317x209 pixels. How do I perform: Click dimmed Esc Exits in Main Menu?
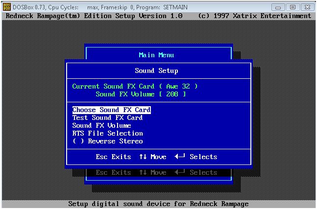(113, 172)
